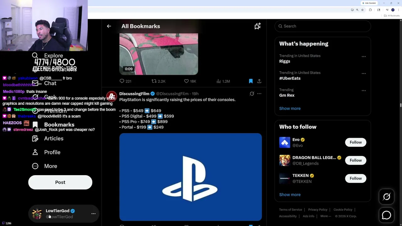Click the white Post button
Image resolution: width=402 pixels, height=226 pixels.
pyautogui.click(x=60, y=182)
